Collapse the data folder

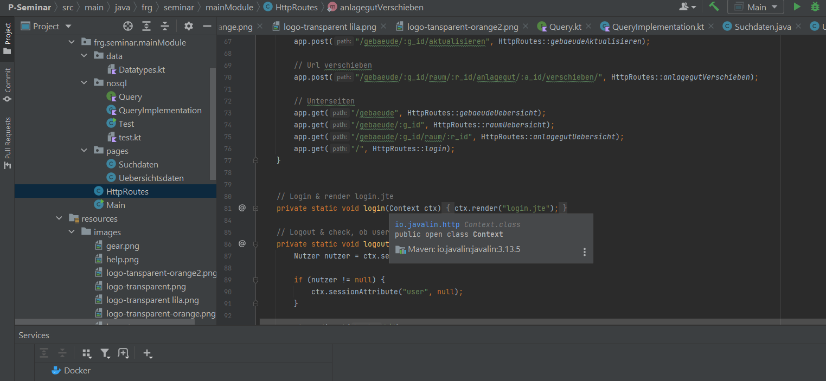point(84,56)
